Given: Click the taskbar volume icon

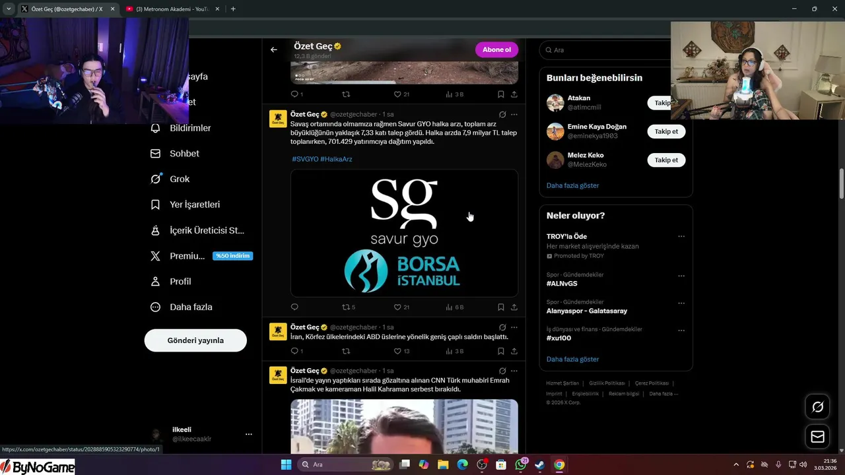Looking at the screenshot, I should click(x=803, y=464).
